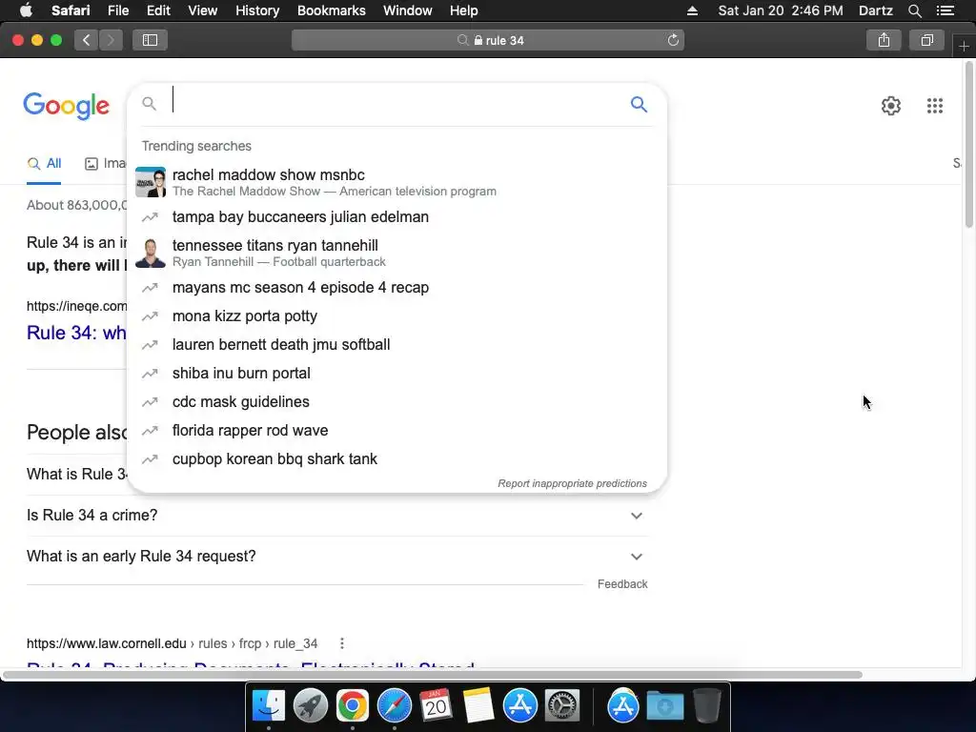Open a new tab with plus button
The width and height of the screenshot is (976, 732).
(964, 46)
